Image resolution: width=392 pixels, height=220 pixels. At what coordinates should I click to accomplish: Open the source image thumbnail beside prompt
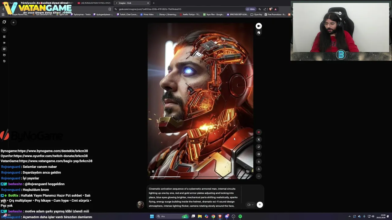click(140, 205)
